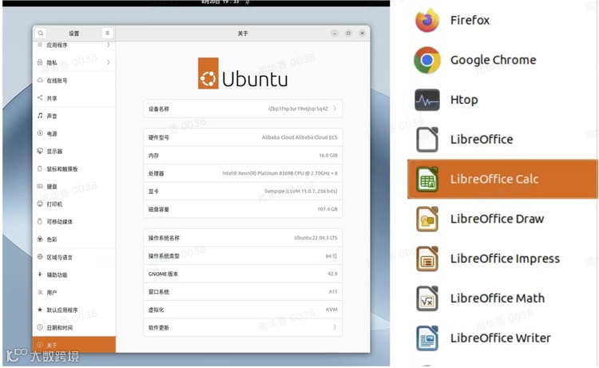The image size is (599, 368).
Task: Select 关于 in the sidebar
Action: point(73,344)
